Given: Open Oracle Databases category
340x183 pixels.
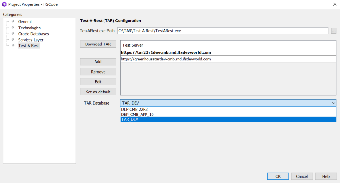Looking at the screenshot, I should point(33,34).
